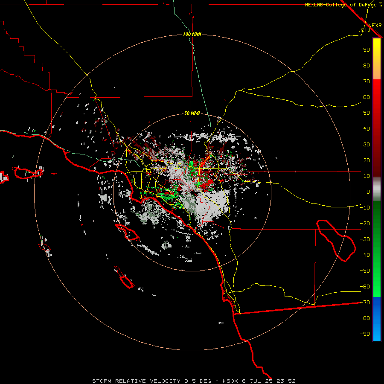Click the 40 value on color scale
The width and height of the screenshot is (384, 384).
tap(367, 128)
